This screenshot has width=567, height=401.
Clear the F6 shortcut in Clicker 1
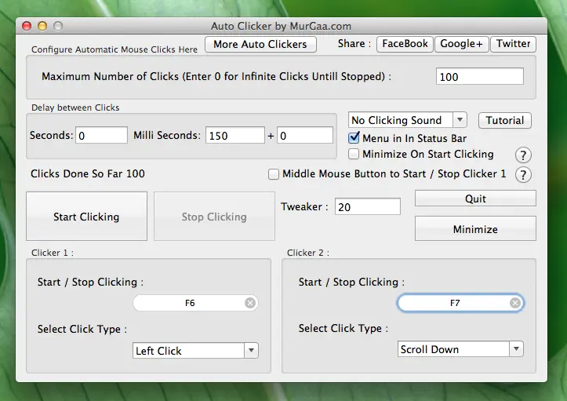tap(249, 303)
